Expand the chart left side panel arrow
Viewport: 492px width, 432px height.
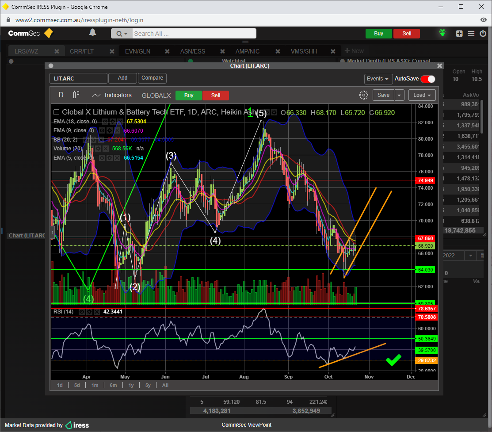pos(53,233)
